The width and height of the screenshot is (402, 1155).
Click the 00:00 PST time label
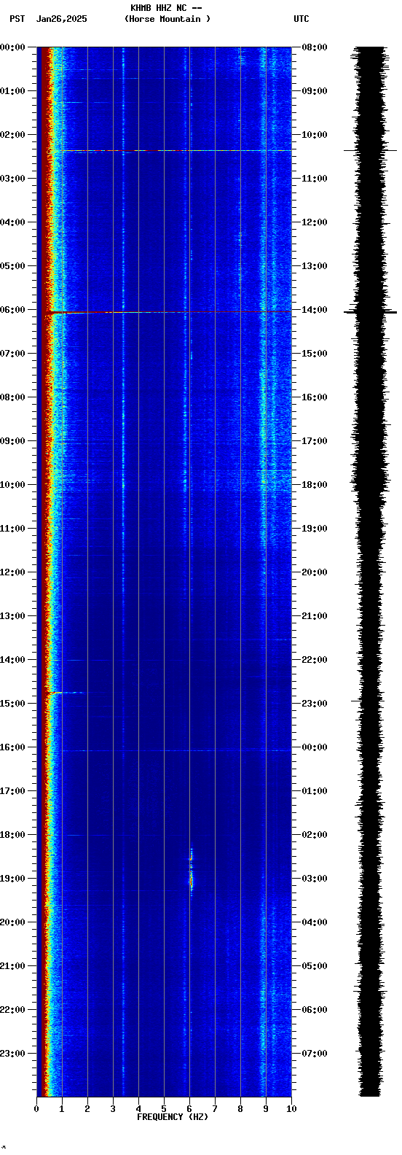[x=12, y=47]
